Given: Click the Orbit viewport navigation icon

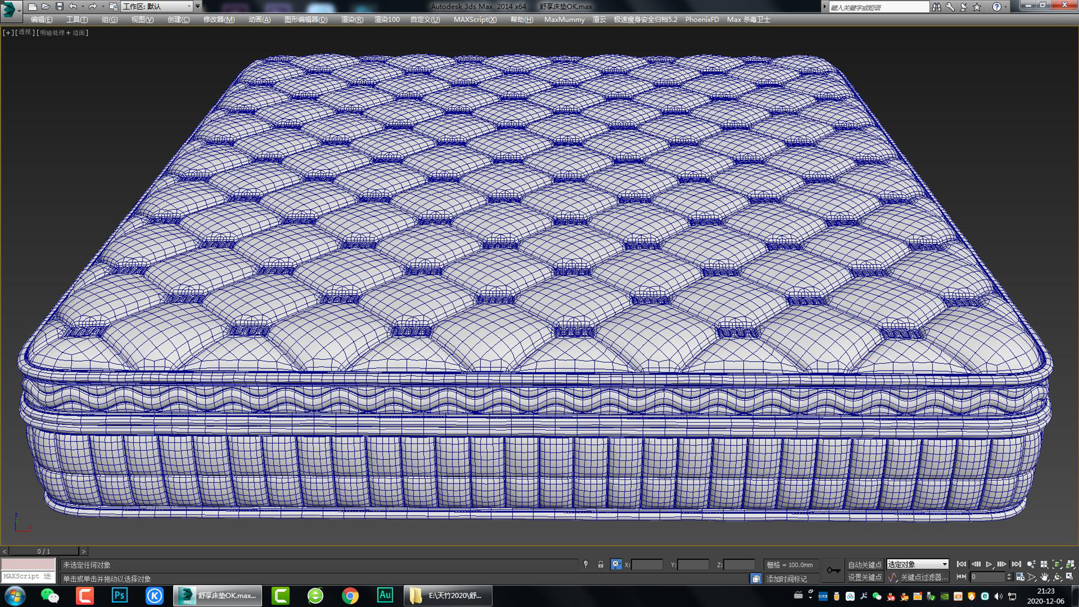Looking at the screenshot, I should click(x=1057, y=577).
